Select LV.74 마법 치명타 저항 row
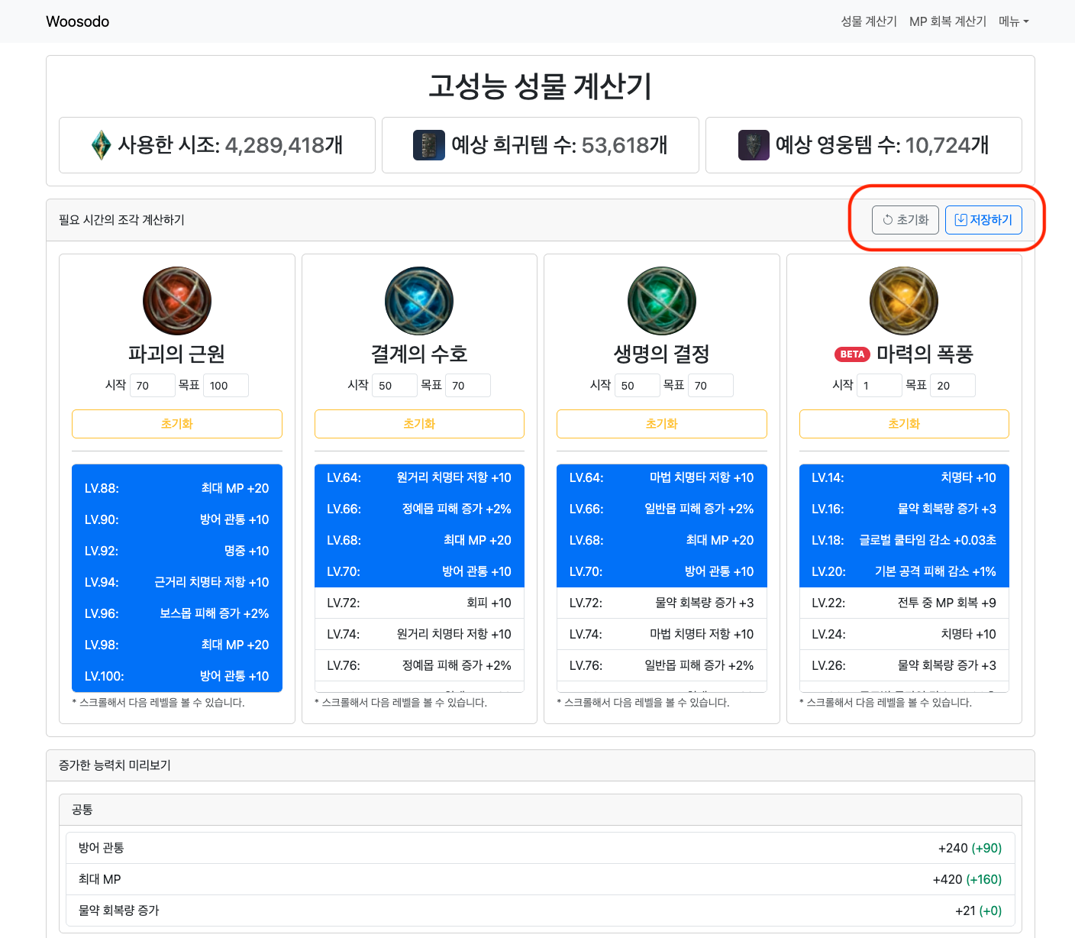The width and height of the screenshot is (1075, 938). tap(662, 634)
